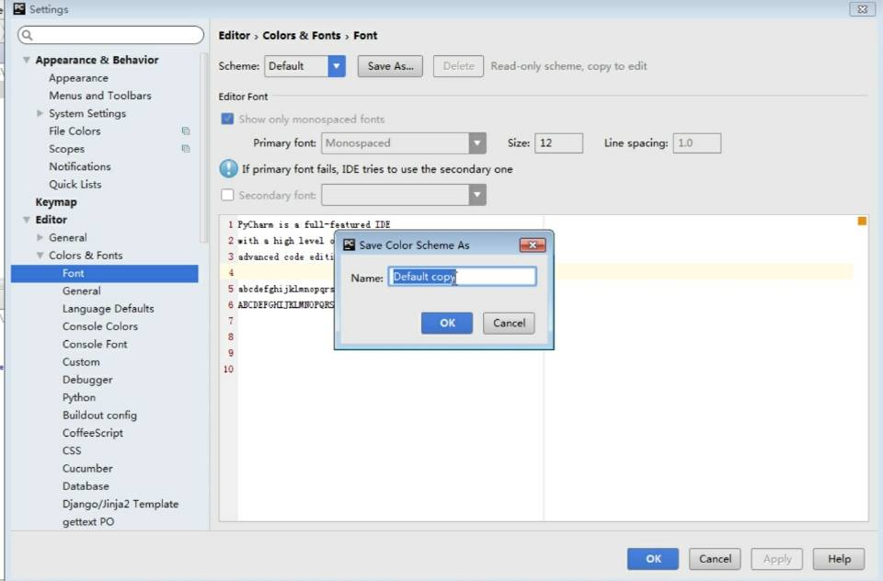Viewport: 883px width, 581px height.
Task: Click the blue info icon about primary font
Action: coord(228,168)
